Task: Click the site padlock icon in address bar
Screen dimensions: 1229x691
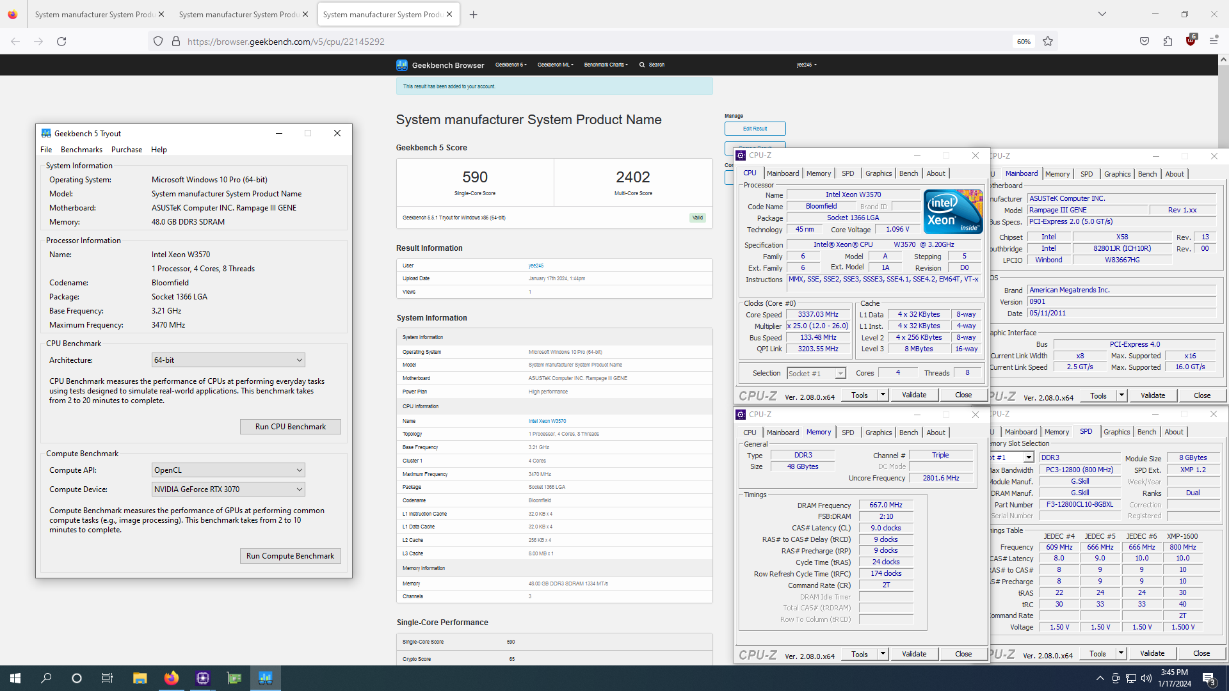Action: [176, 42]
